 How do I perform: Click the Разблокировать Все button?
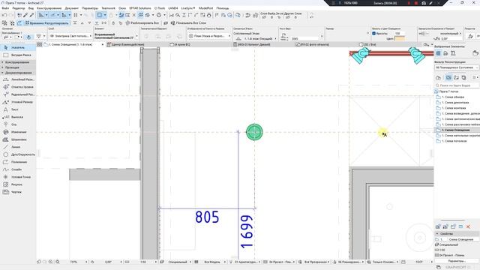142,23
